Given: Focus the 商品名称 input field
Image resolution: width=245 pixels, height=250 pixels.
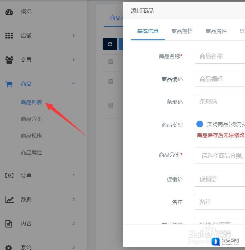Looking at the screenshot, I should [x=220, y=56].
